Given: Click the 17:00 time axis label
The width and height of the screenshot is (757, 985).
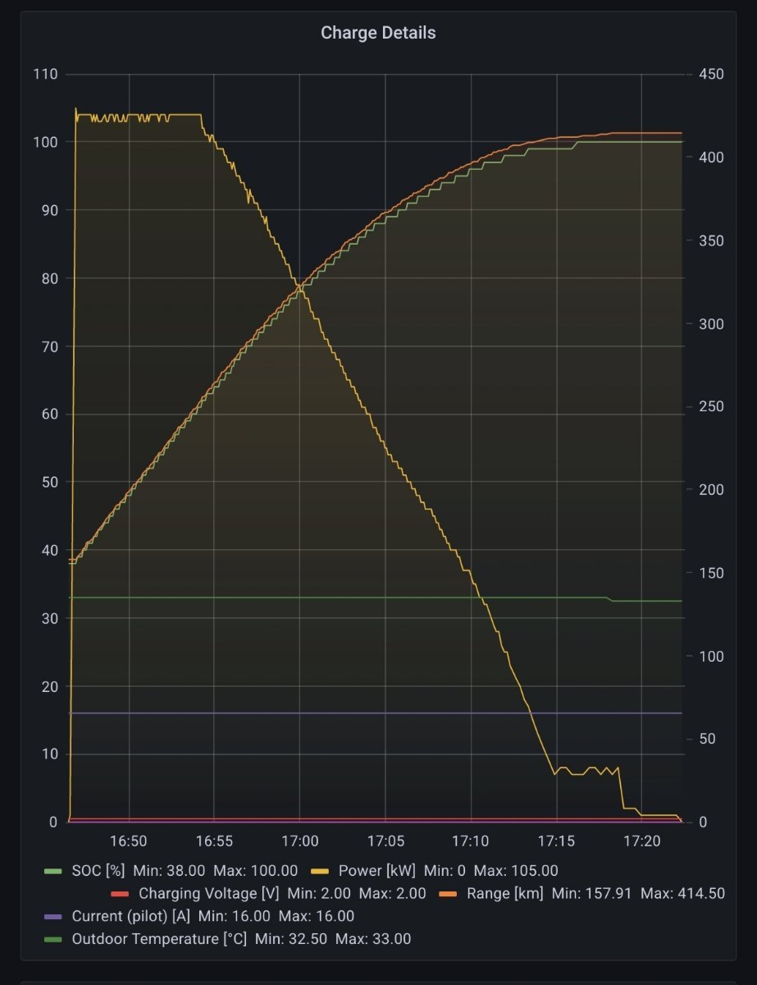Looking at the screenshot, I should pos(299,841).
